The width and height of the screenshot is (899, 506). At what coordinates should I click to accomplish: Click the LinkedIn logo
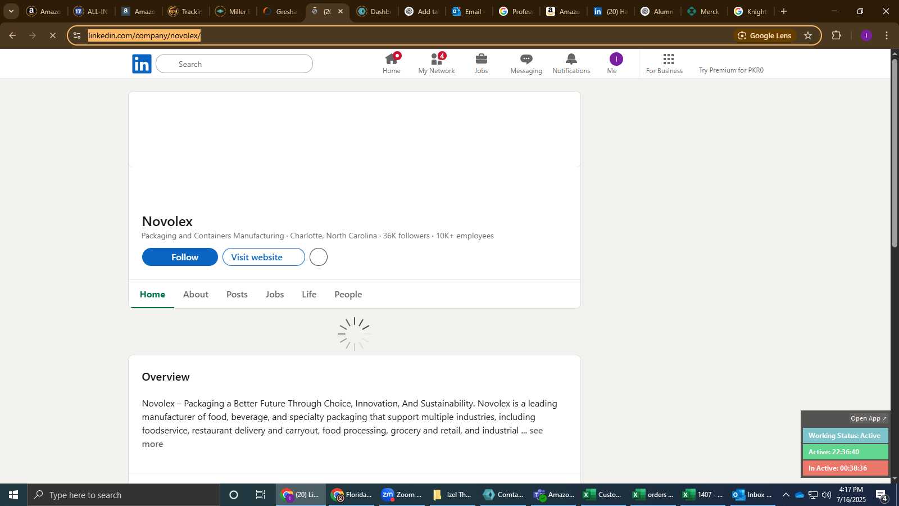142,64
